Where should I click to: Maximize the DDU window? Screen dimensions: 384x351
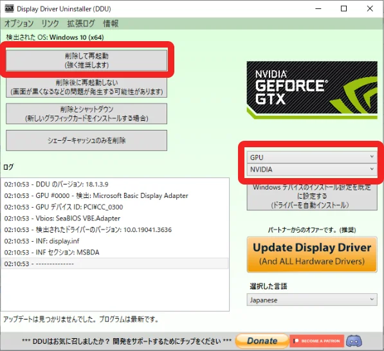(x=344, y=9)
